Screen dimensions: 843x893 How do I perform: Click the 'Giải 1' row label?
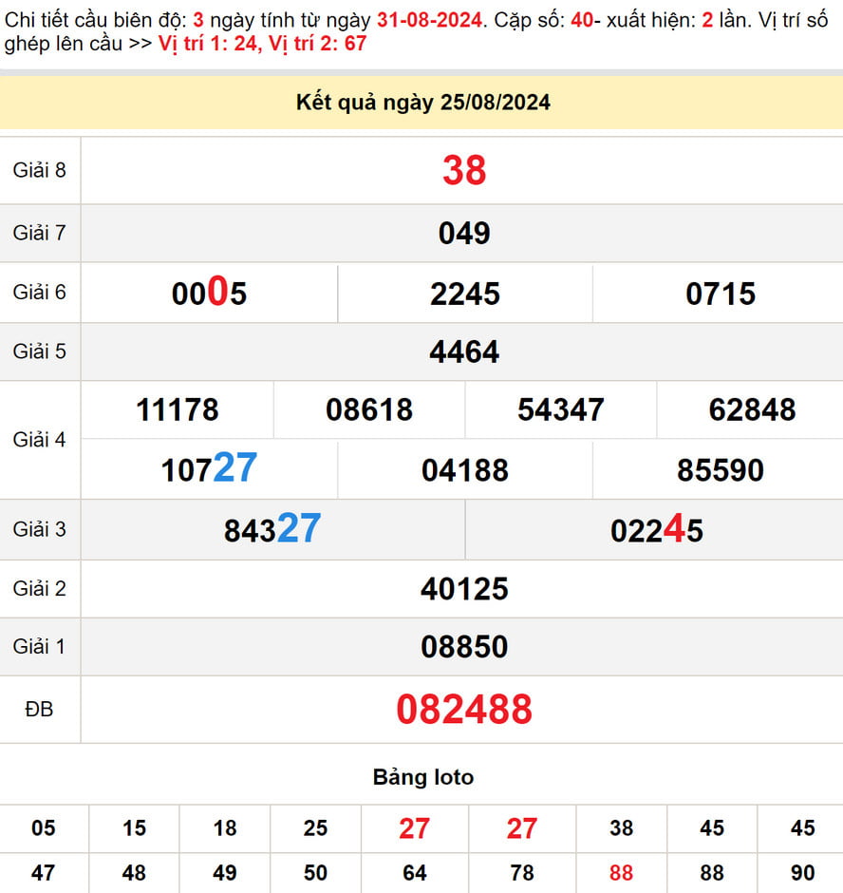[x=39, y=647]
